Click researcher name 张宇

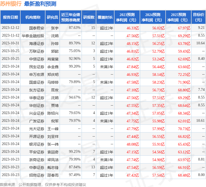tap(55, 28)
